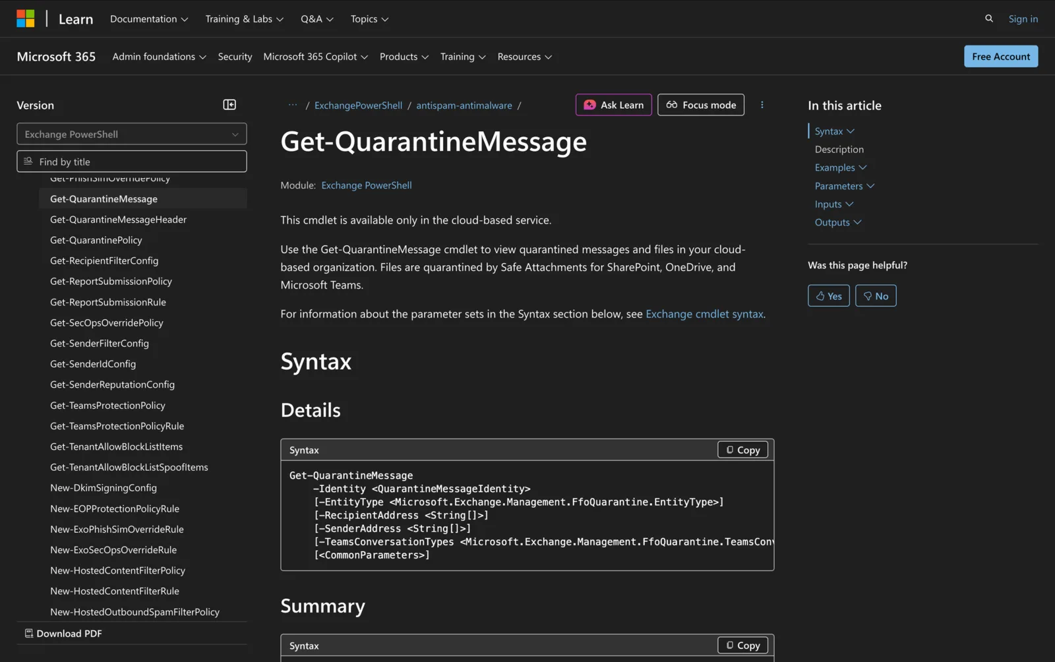The width and height of the screenshot is (1055, 662).
Task: Open the Training & Labs menu
Action: coord(245,19)
